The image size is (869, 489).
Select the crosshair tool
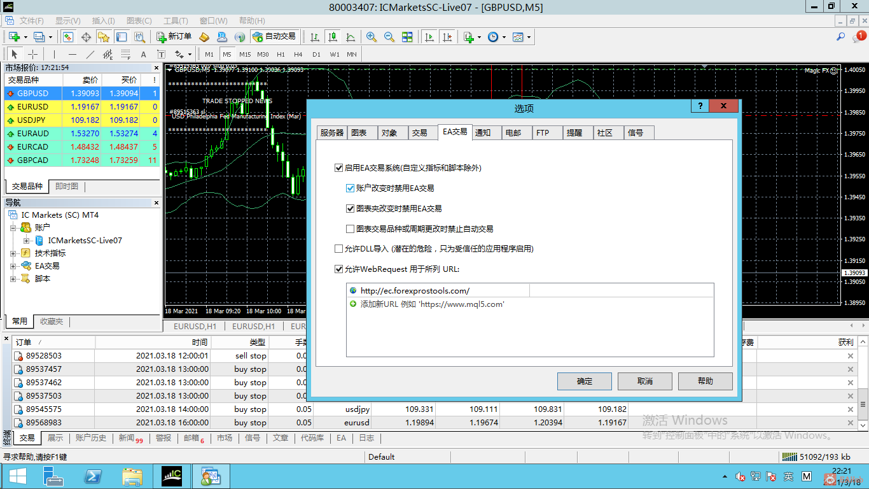click(32, 54)
